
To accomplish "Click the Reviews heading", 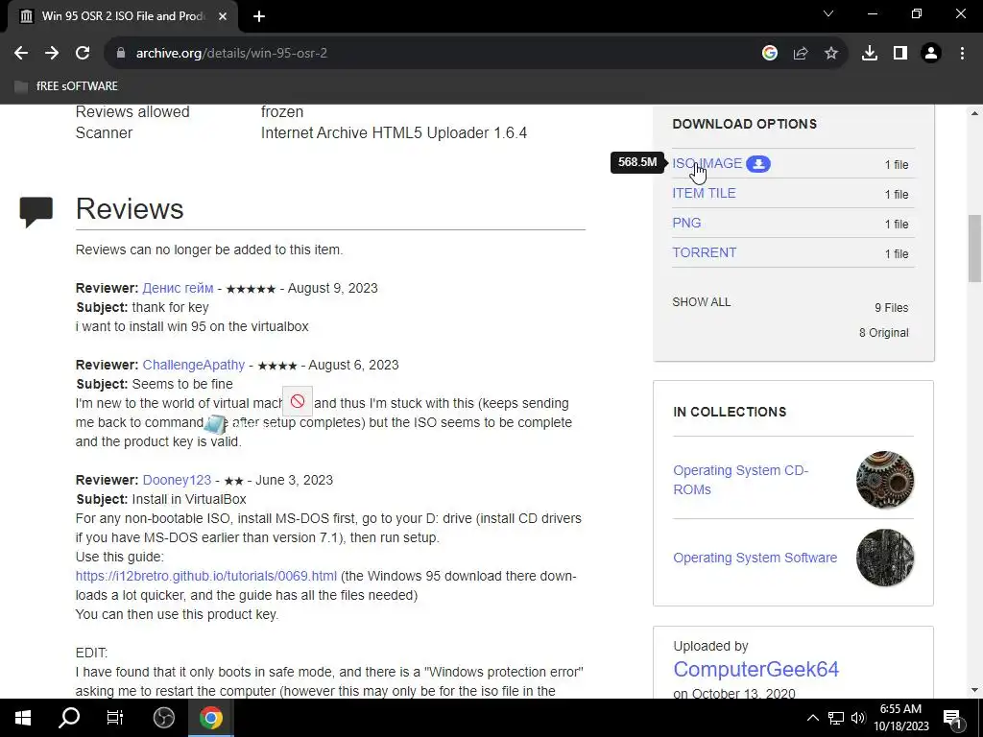I will (x=130, y=208).
